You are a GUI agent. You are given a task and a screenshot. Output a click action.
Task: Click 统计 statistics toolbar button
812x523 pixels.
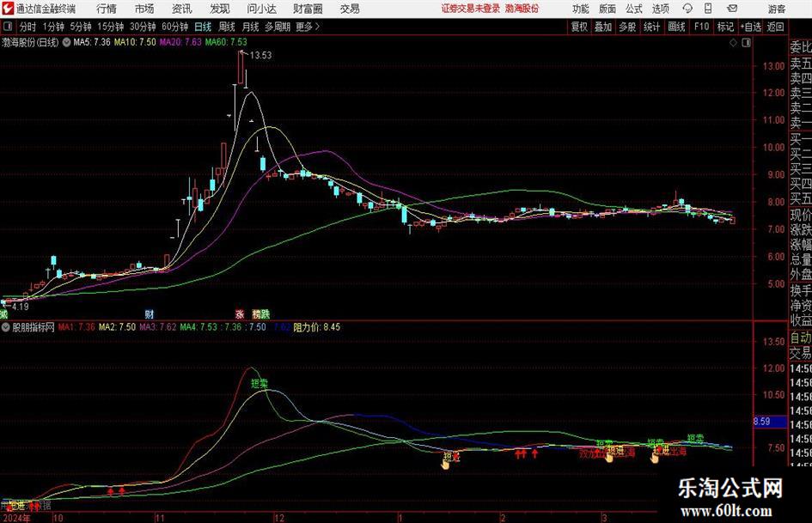(x=651, y=27)
